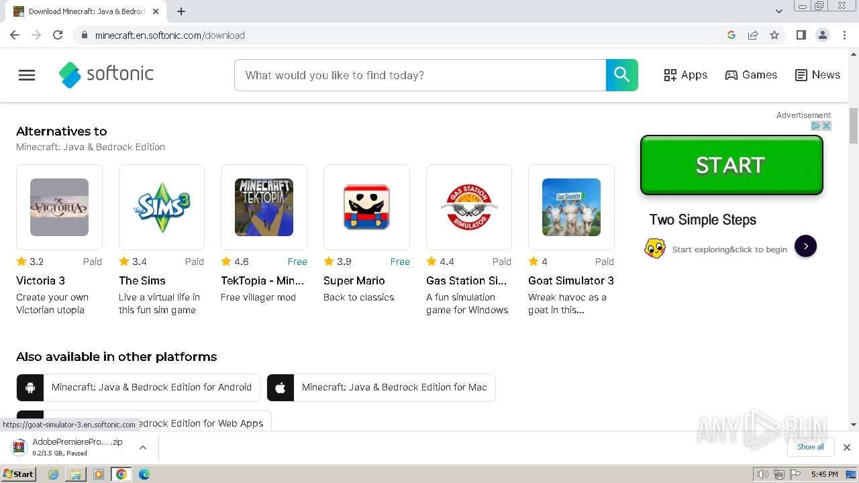Viewport: 859px width, 483px height.
Task: Open the Games section
Action: click(x=751, y=75)
